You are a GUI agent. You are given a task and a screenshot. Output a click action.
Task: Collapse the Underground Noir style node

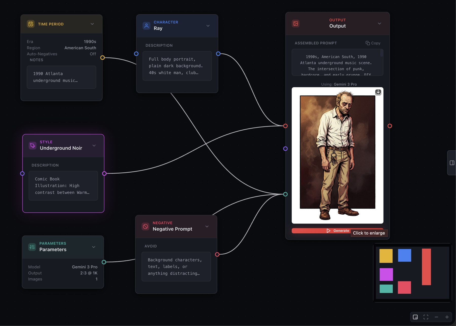(94, 146)
